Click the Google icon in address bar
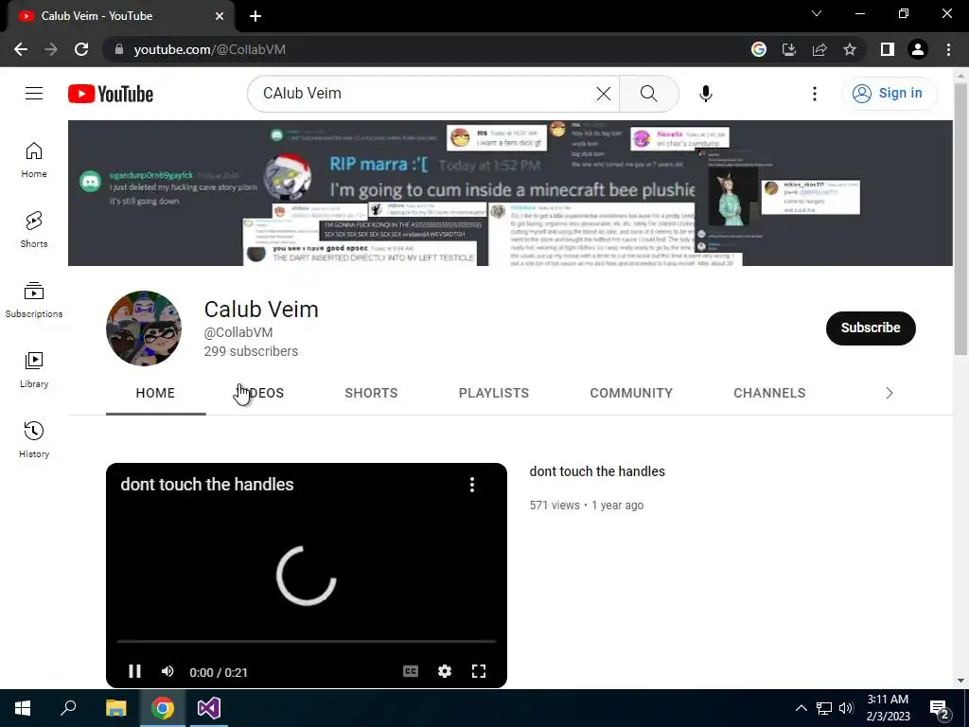The image size is (969, 727). coord(759,49)
